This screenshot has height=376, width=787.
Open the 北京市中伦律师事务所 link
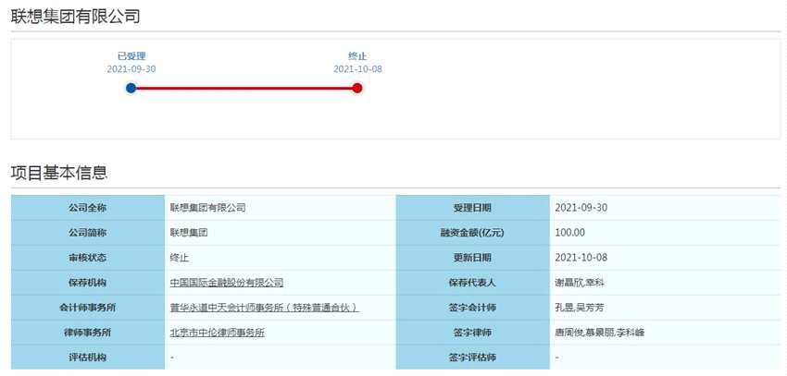click(218, 333)
